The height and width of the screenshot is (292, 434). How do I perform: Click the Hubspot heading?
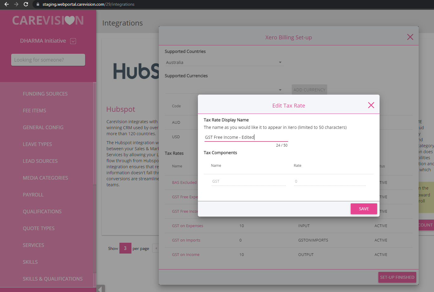pos(121,109)
